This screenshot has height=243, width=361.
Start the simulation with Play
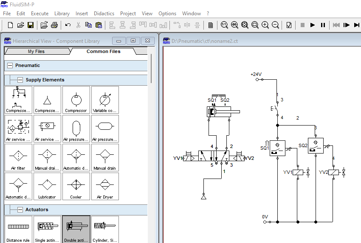pos(313,25)
